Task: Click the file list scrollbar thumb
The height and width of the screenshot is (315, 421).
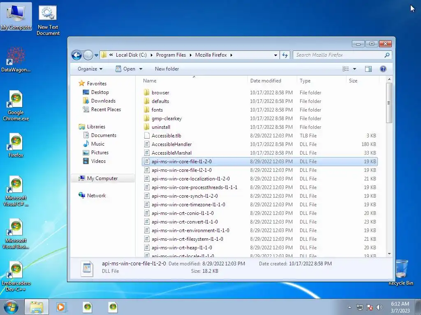Action: (389, 103)
